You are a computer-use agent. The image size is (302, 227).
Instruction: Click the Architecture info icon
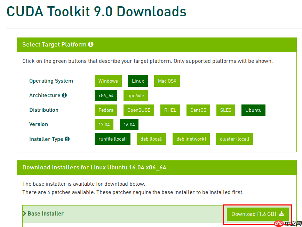pyautogui.click(x=64, y=95)
